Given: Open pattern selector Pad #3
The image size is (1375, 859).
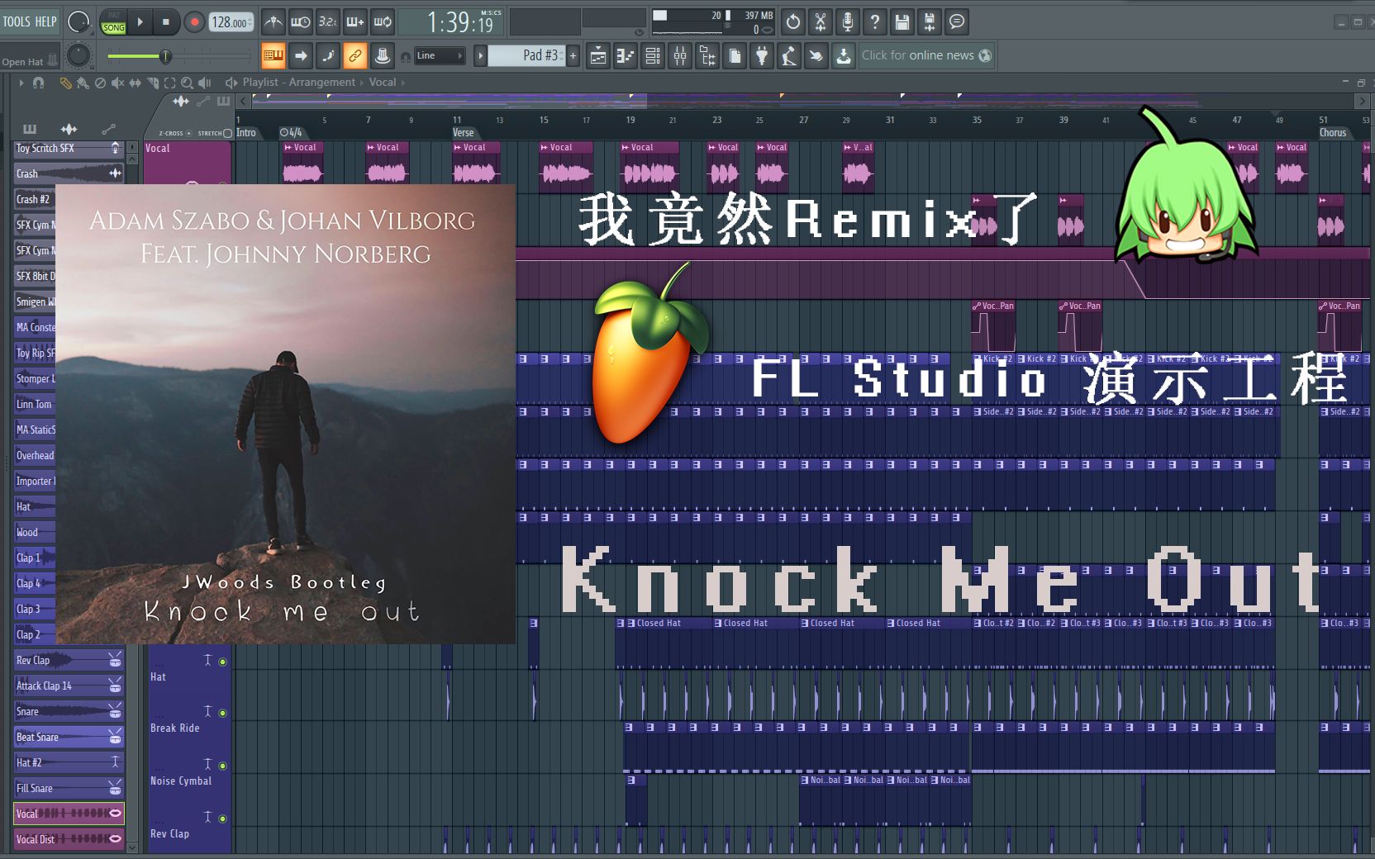Looking at the screenshot, I should (526, 56).
